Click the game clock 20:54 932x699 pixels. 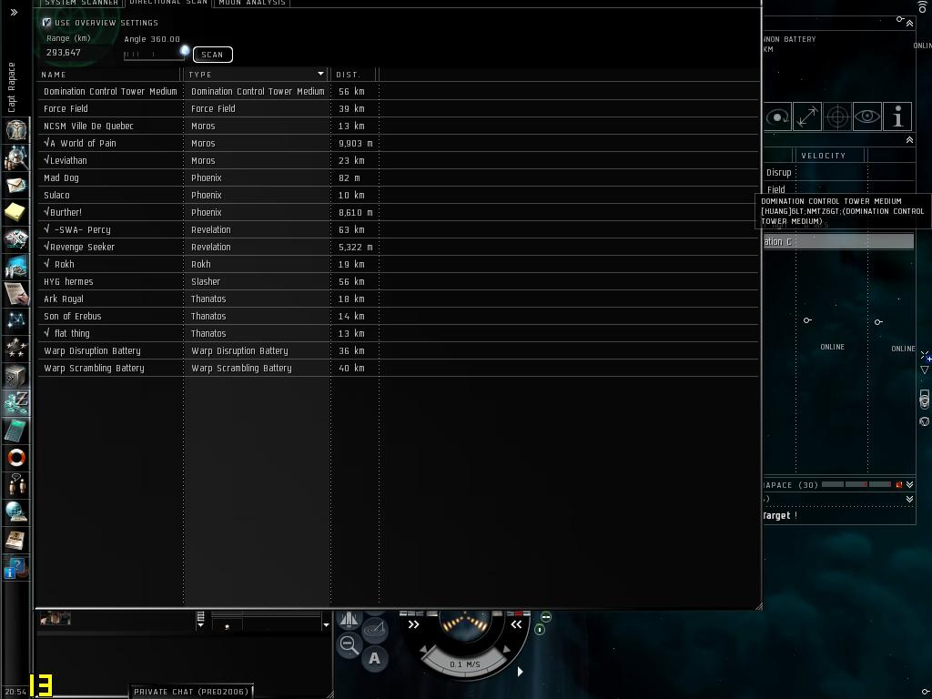tap(15, 692)
